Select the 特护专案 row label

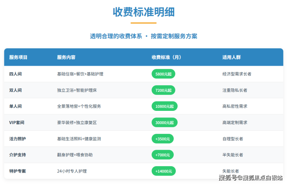click(x=18, y=171)
